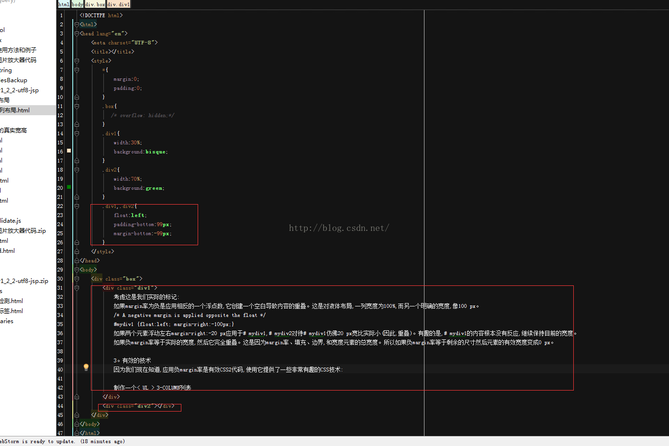Open the selected 列布局.html file in project list
Viewport: 669px width, 446px height.
[x=28, y=110]
